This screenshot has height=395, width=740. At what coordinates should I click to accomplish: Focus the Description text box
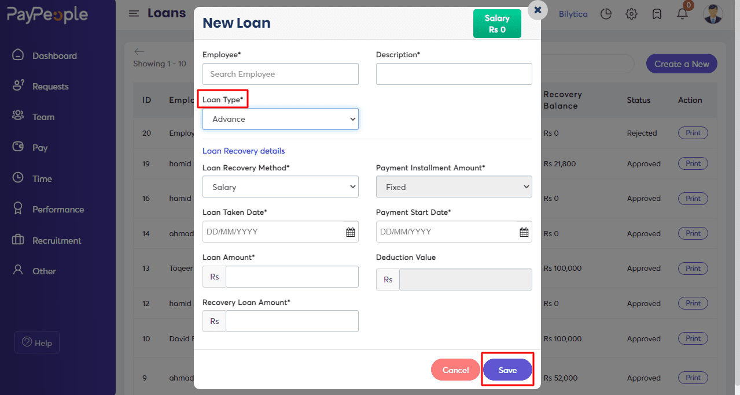454,74
